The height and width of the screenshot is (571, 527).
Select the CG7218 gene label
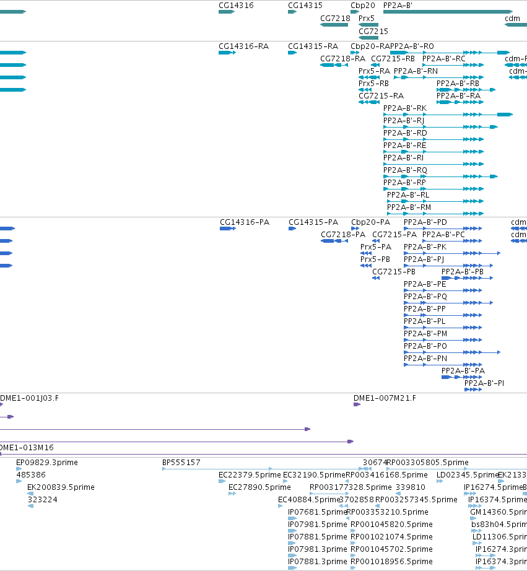335,19
